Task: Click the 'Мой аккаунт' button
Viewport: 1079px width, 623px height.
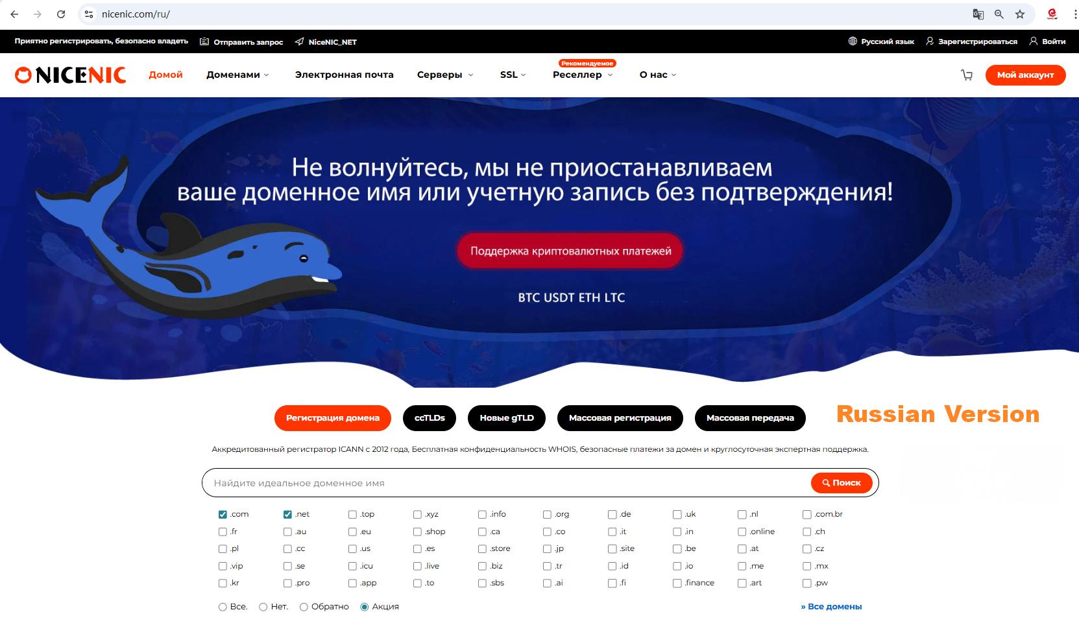Action: 1025,75
